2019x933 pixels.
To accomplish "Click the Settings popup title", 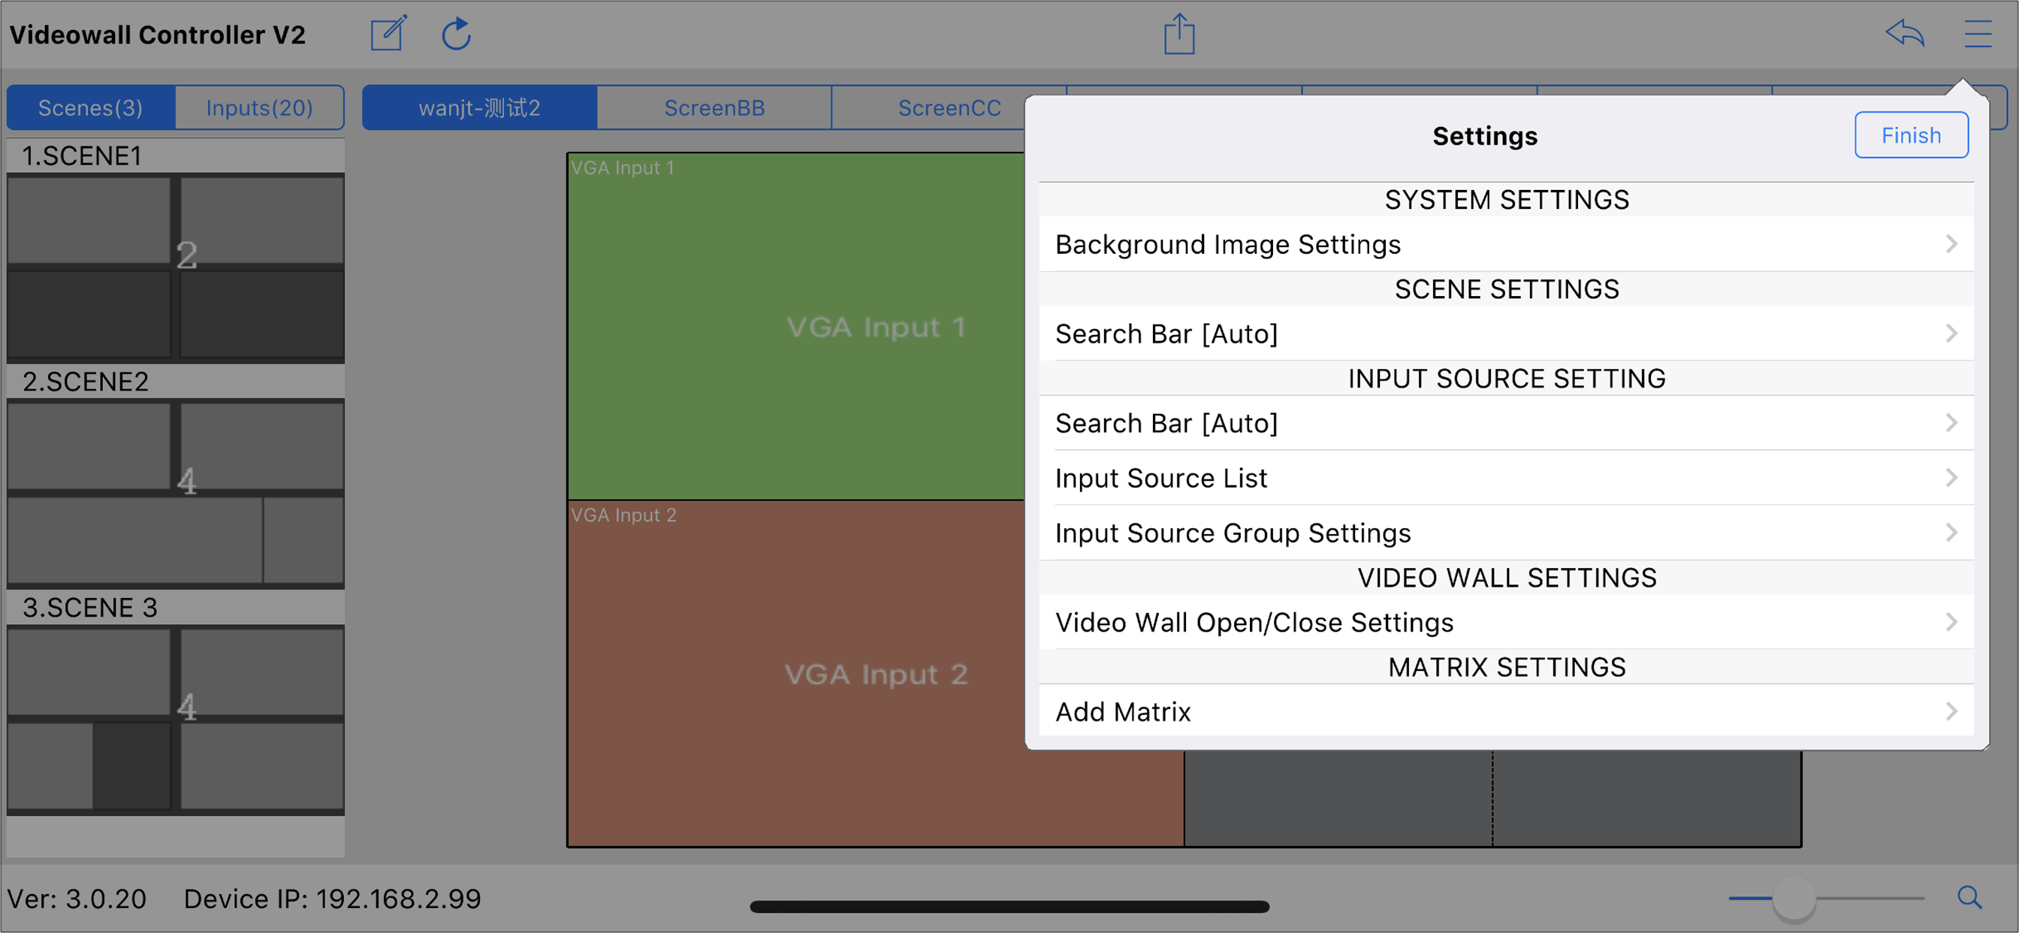I will point(1484,136).
